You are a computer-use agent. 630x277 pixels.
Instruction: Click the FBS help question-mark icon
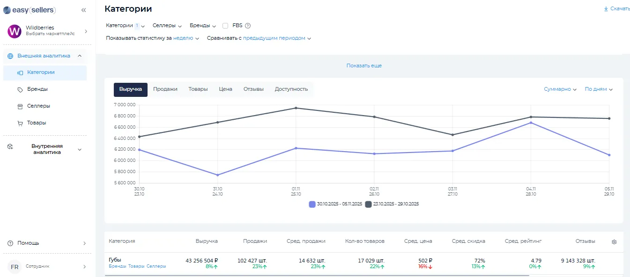pyautogui.click(x=248, y=26)
